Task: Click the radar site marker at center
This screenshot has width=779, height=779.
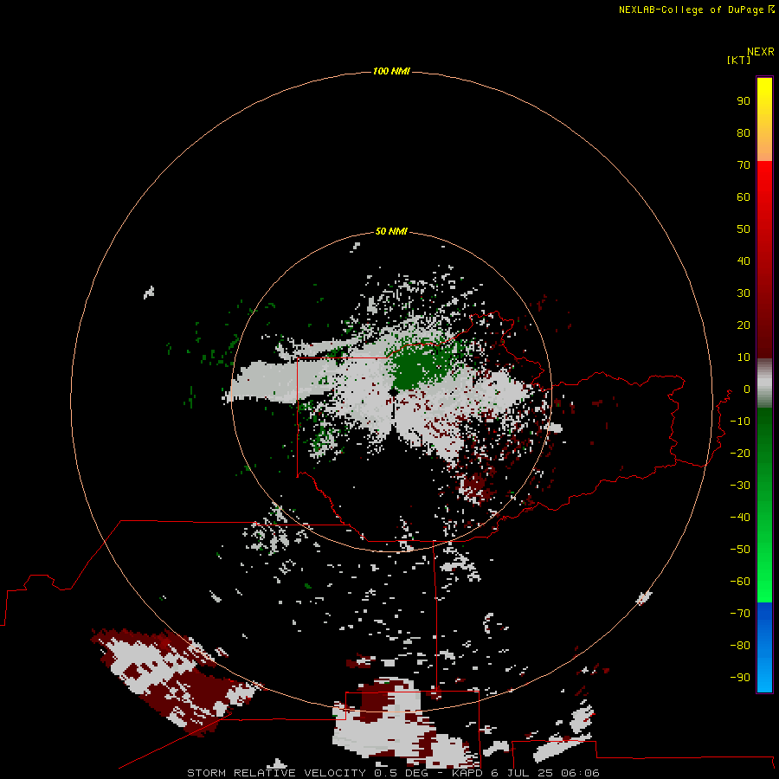Action: 394,392
